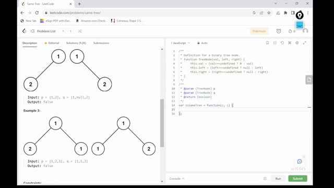
Task: Open editor settings gear icon
Action: point(297,43)
